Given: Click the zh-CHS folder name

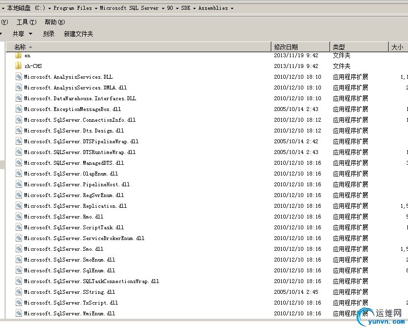Looking at the screenshot, I should click(33, 66).
